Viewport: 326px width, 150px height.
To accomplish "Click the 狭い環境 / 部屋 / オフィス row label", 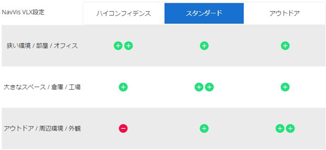I will pyautogui.click(x=42, y=46).
